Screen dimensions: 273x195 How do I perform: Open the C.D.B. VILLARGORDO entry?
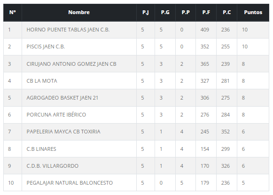53,166
